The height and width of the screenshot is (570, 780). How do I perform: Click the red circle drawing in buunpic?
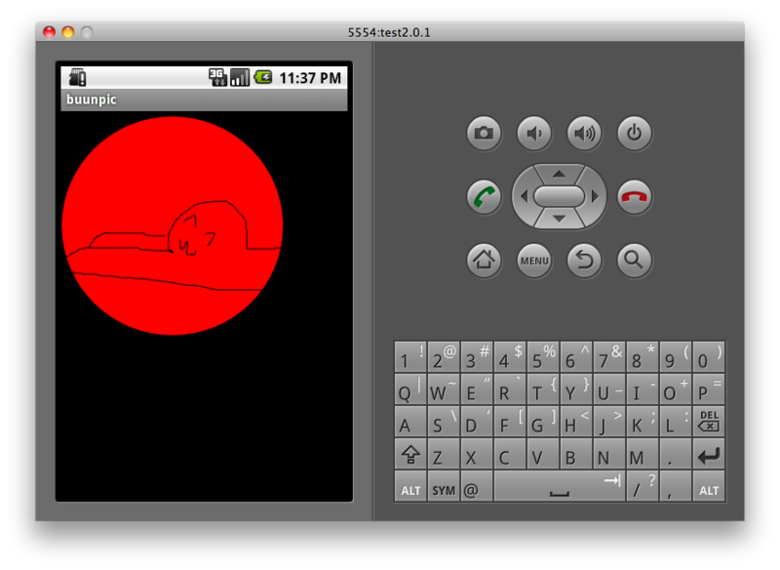(173, 225)
